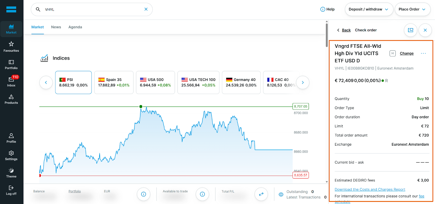The width and height of the screenshot is (435, 204).
Task: Toggle Theme in sidebar
Action: 11,173
